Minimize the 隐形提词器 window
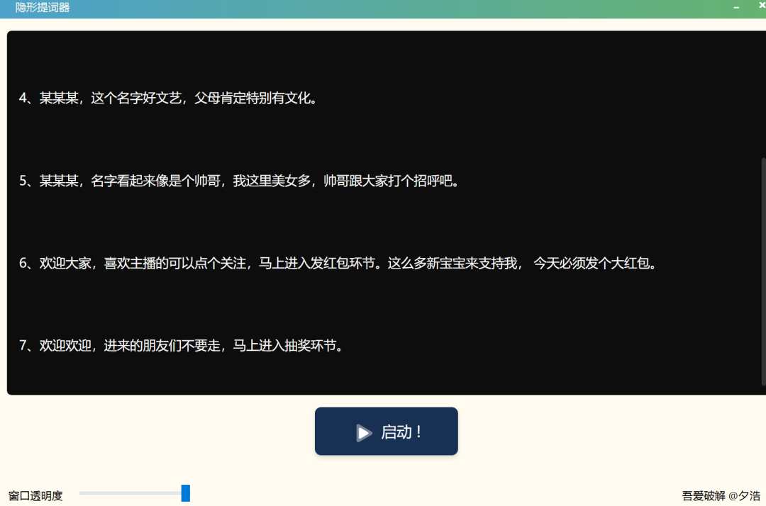This screenshot has width=766, height=506. click(x=736, y=7)
